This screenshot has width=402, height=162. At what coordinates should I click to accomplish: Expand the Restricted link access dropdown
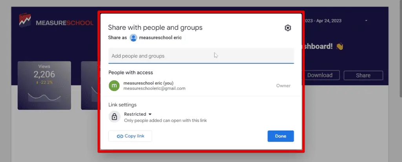138,114
